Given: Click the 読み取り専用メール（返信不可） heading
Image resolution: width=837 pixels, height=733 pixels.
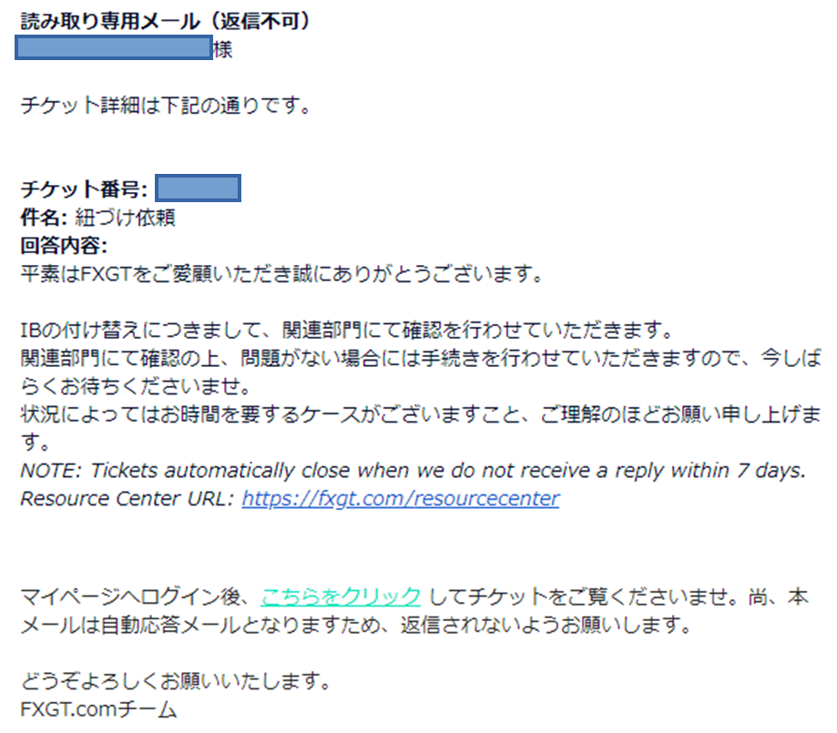Looking at the screenshot, I should (x=166, y=21).
